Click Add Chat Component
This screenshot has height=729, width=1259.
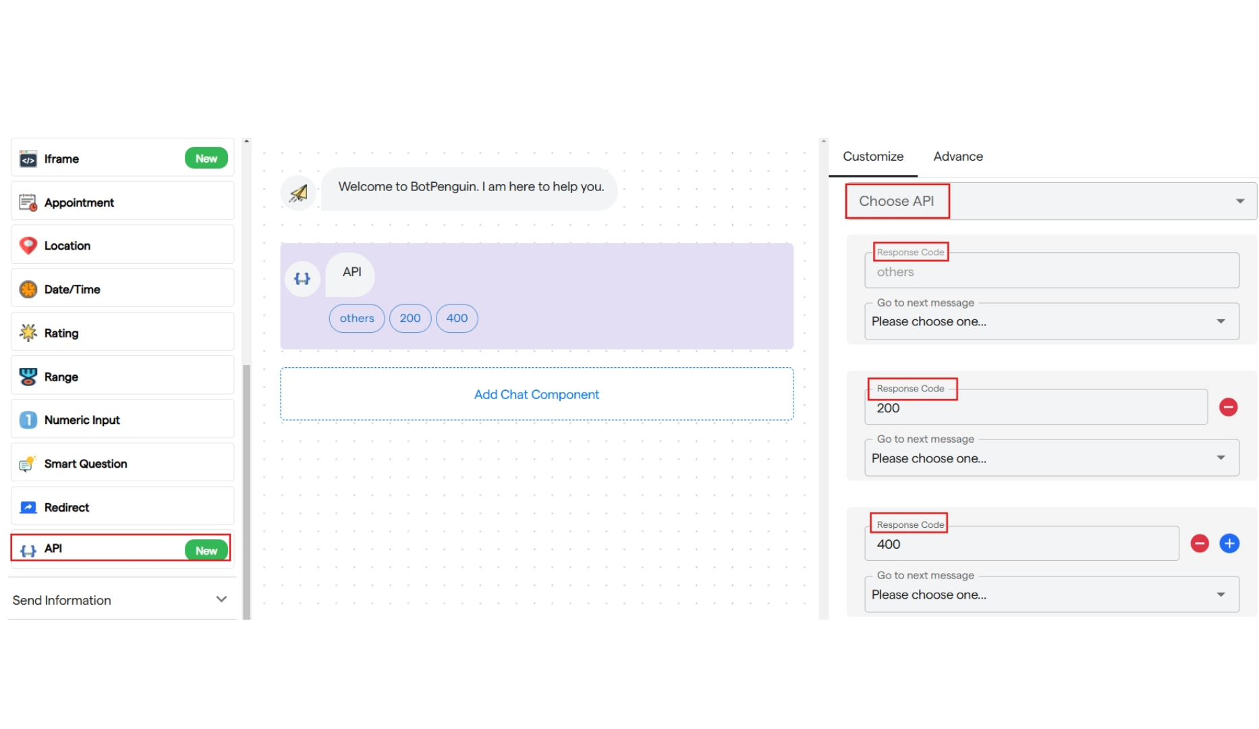(536, 394)
